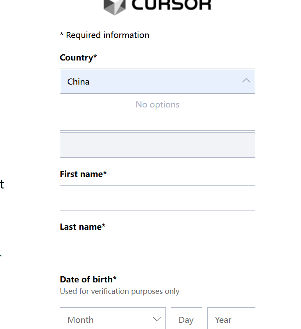Click "Used for verification purposes only" hint
This screenshot has width=301, height=329.
click(x=120, y=291)
